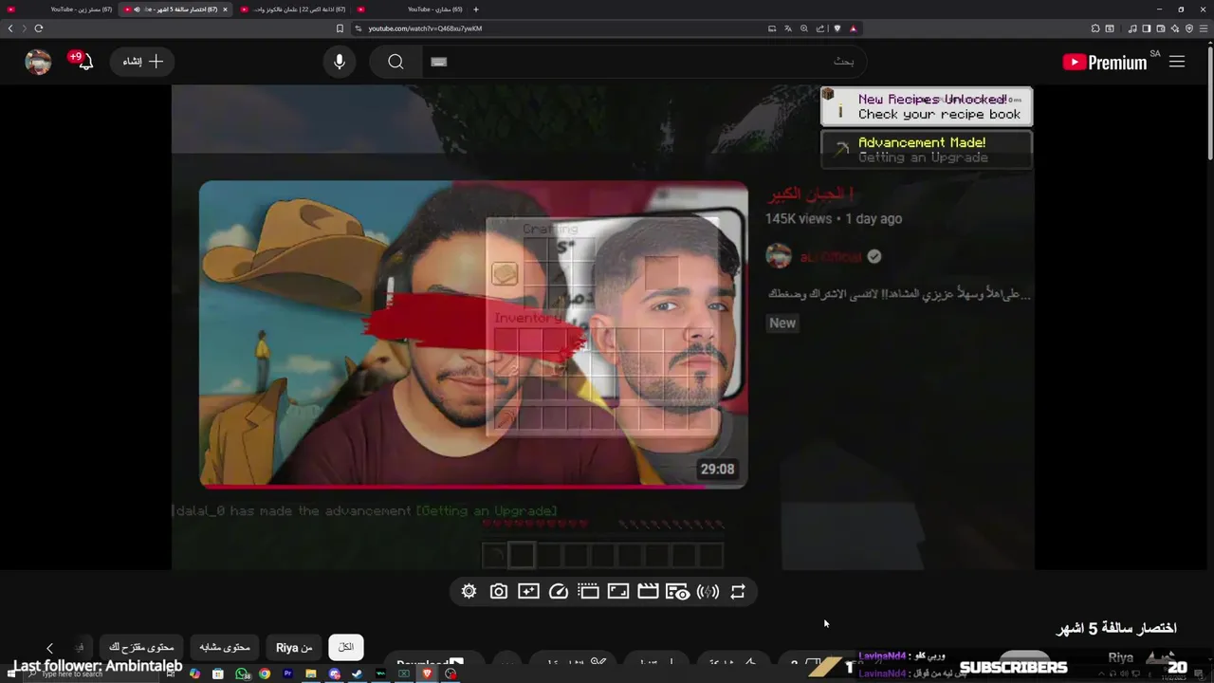
Task: Bookmark this page
Action: point(340,28)
